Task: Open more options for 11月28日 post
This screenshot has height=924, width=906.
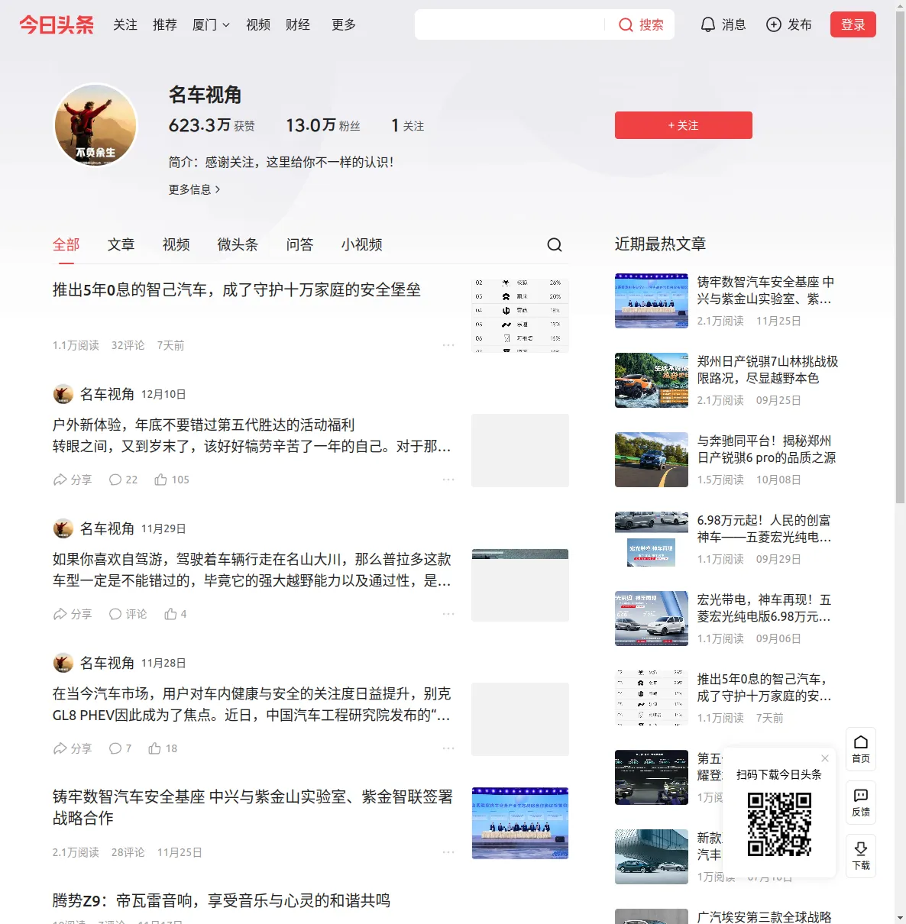Action: pos(448,748)
